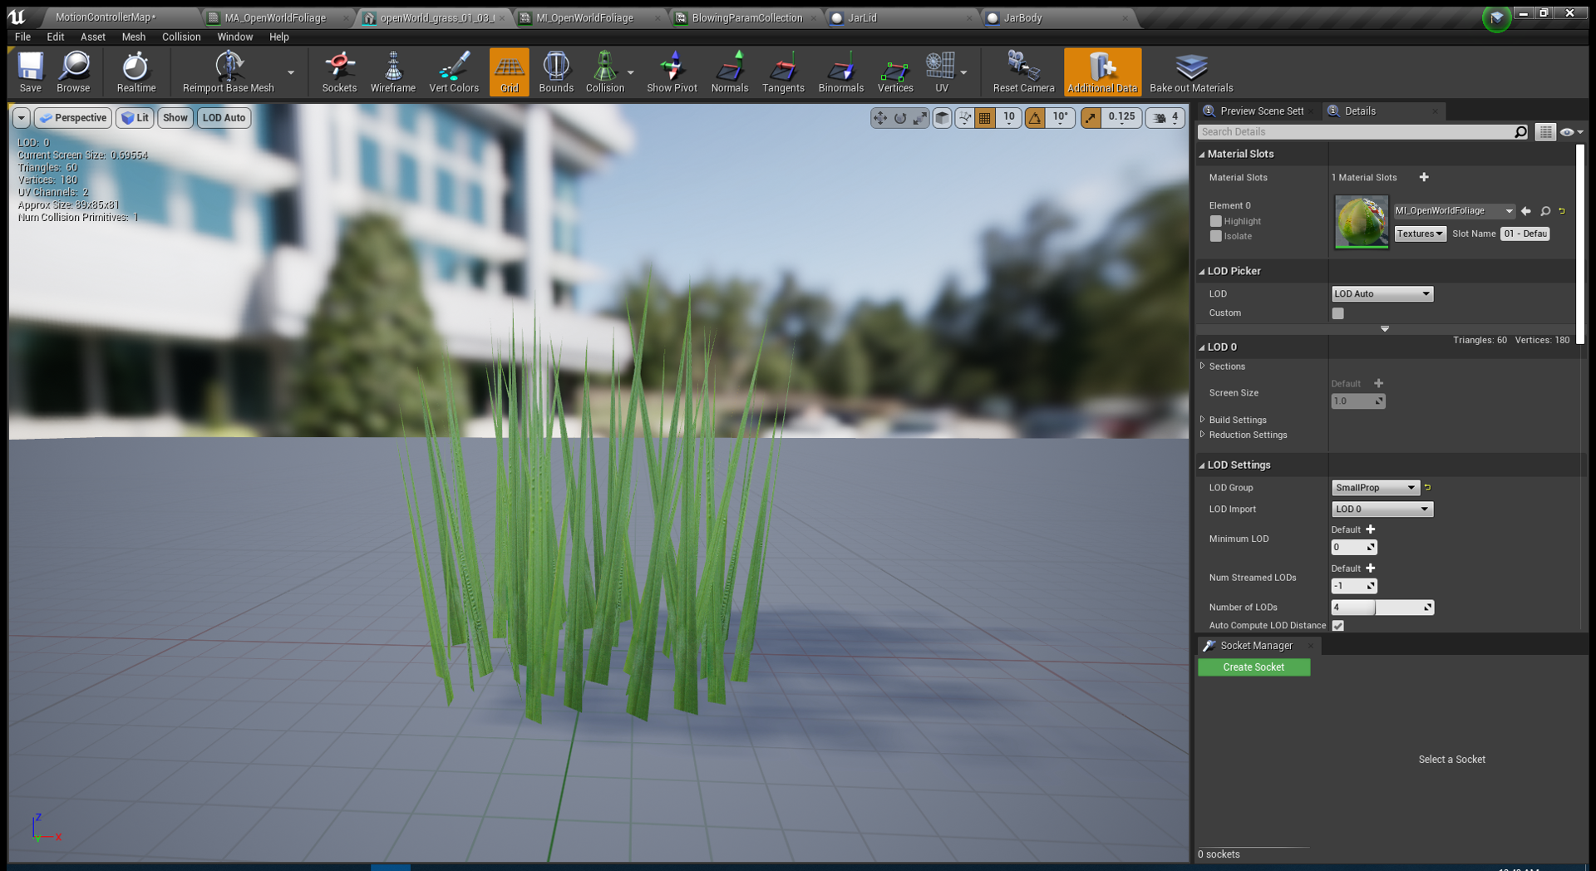
Task: Open viewport Show menu
Action: pyautogui.click(x=175, y=118)
